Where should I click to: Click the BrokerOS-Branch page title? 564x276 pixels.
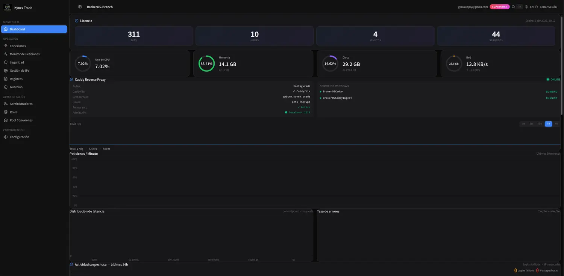click(x=100, y=7)
